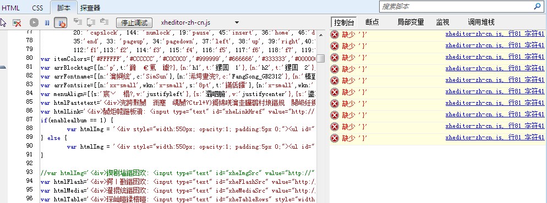
Task: Click line number 96 in the gutter
Action: click(x=29, y=199)
